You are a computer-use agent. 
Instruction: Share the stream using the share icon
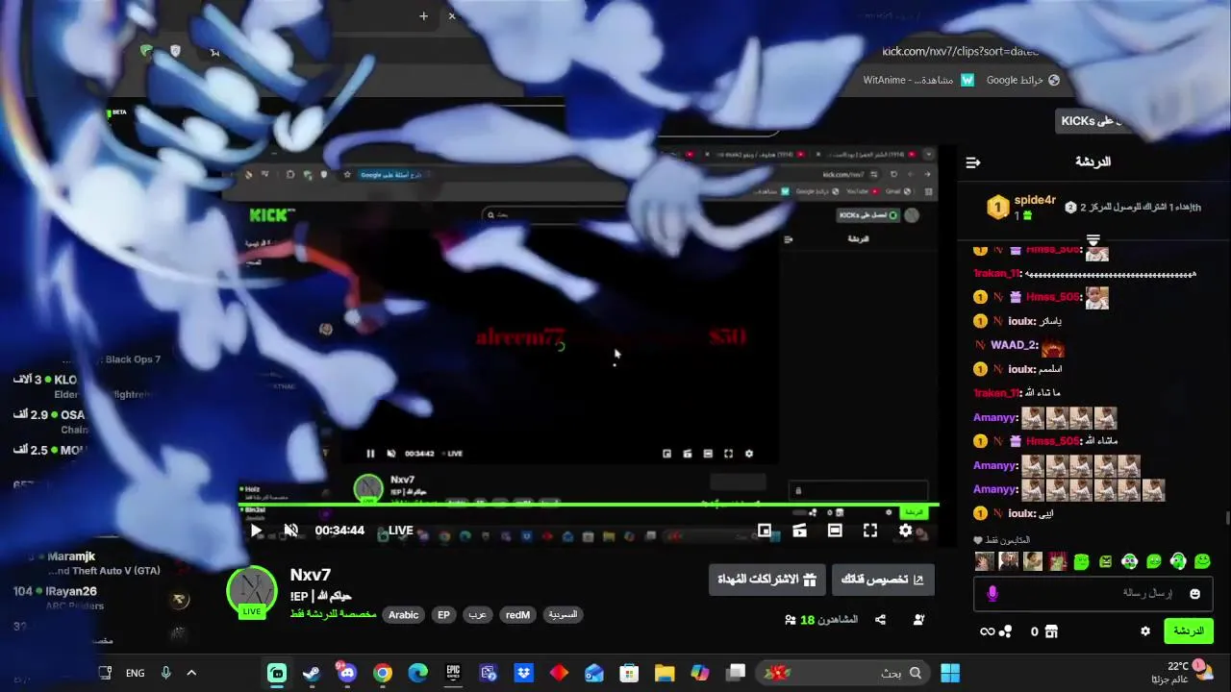click(880, 620)
